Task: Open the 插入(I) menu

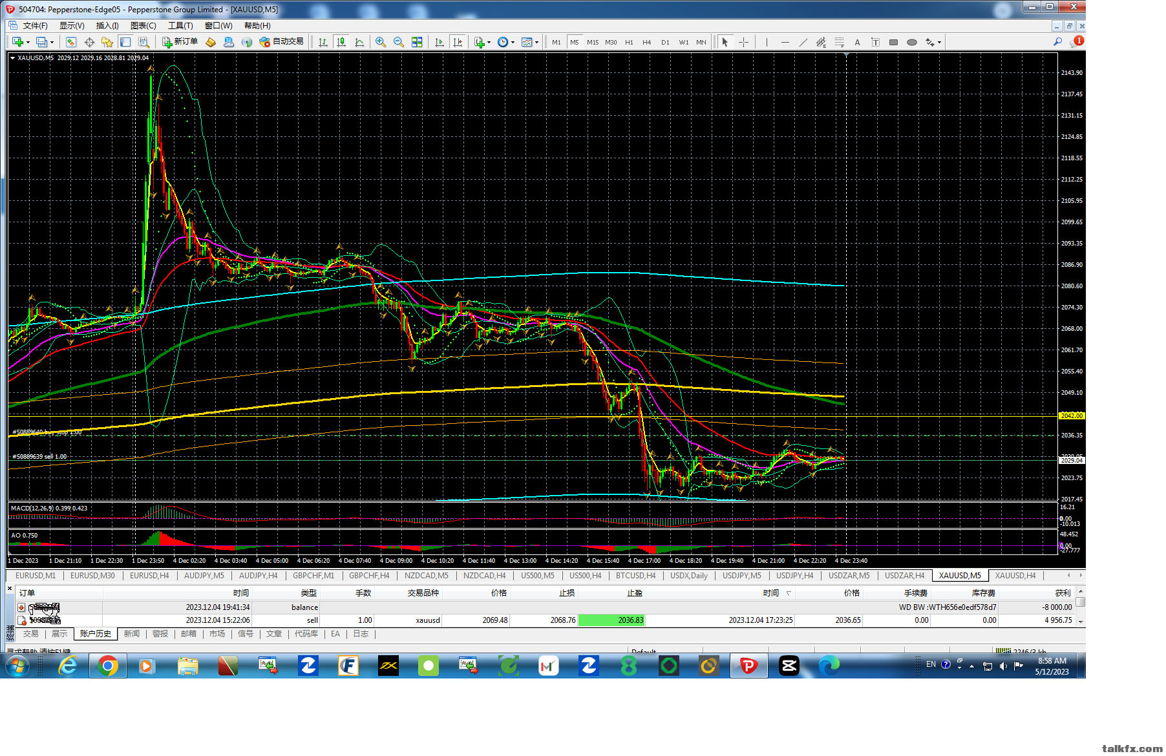Action: [107, 26]
